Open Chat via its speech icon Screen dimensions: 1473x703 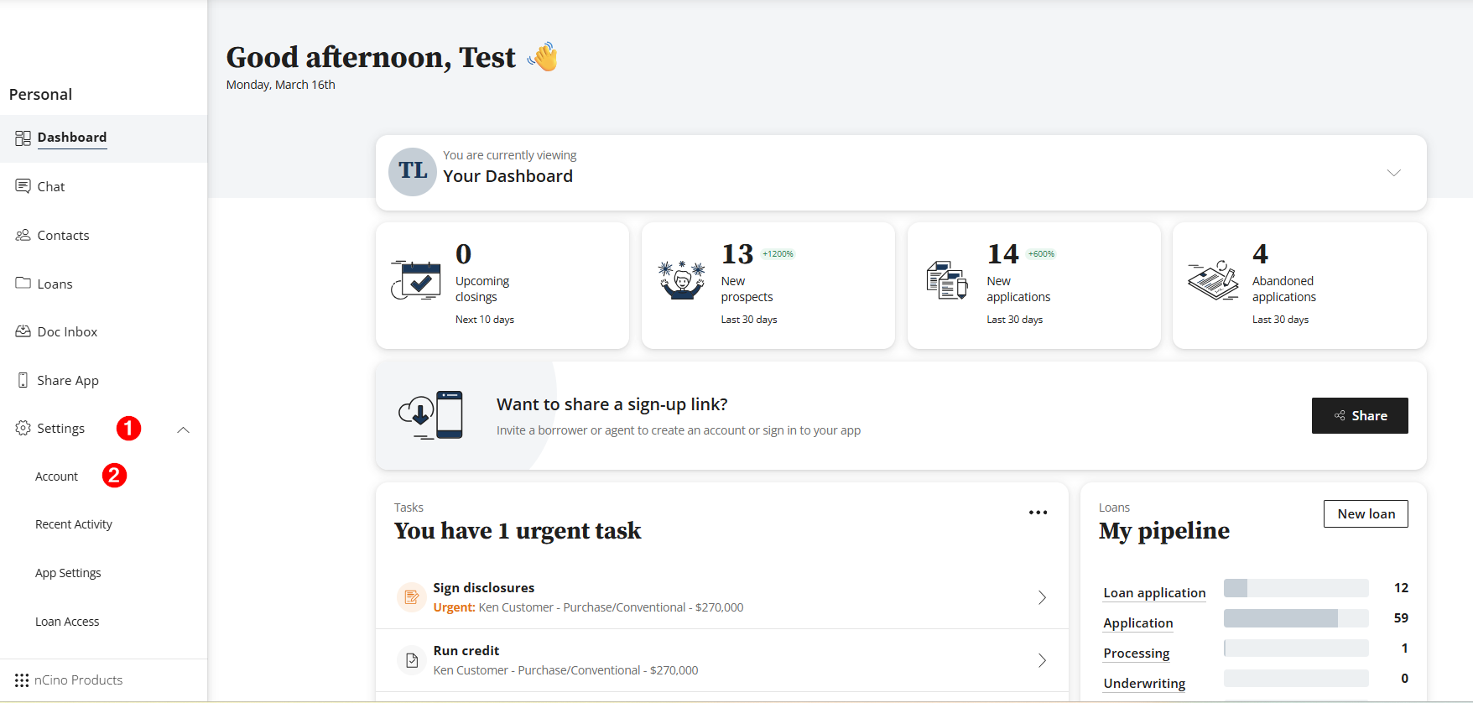(23, 186)
